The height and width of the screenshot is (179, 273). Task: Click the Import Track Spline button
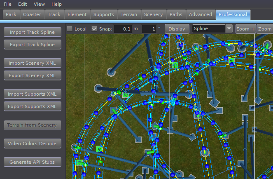[x=33, y=32]
